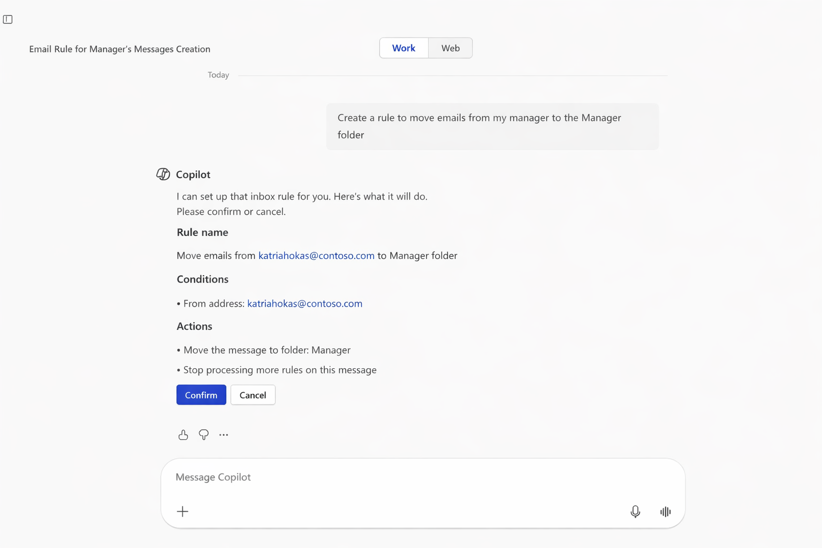Switch to the Web tab
Image resolution: width=822 pixels, height=548 pixels.
[x=450, y=48]
